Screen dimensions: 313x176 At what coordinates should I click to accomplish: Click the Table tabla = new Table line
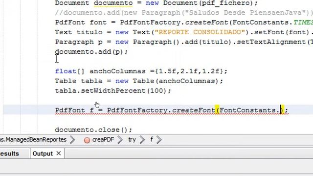tap(139, 81)
